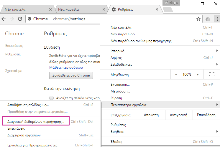Bookmark this page with the star icon
Screen dimensions: 220x147
[x=198, y=19]
